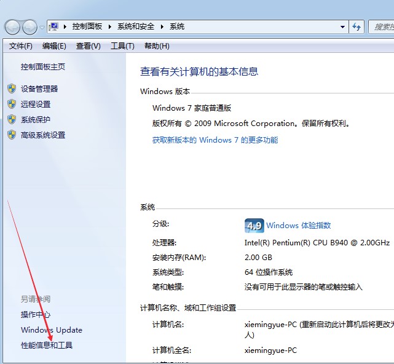Click the computer icon in address bar
Screen dimensions: 394x364
point(53,26)
